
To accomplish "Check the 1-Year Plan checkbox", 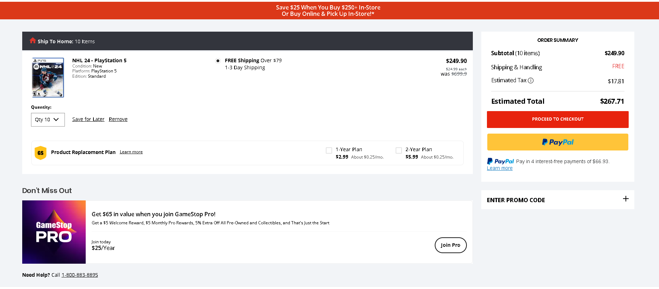I will [329, 150].
